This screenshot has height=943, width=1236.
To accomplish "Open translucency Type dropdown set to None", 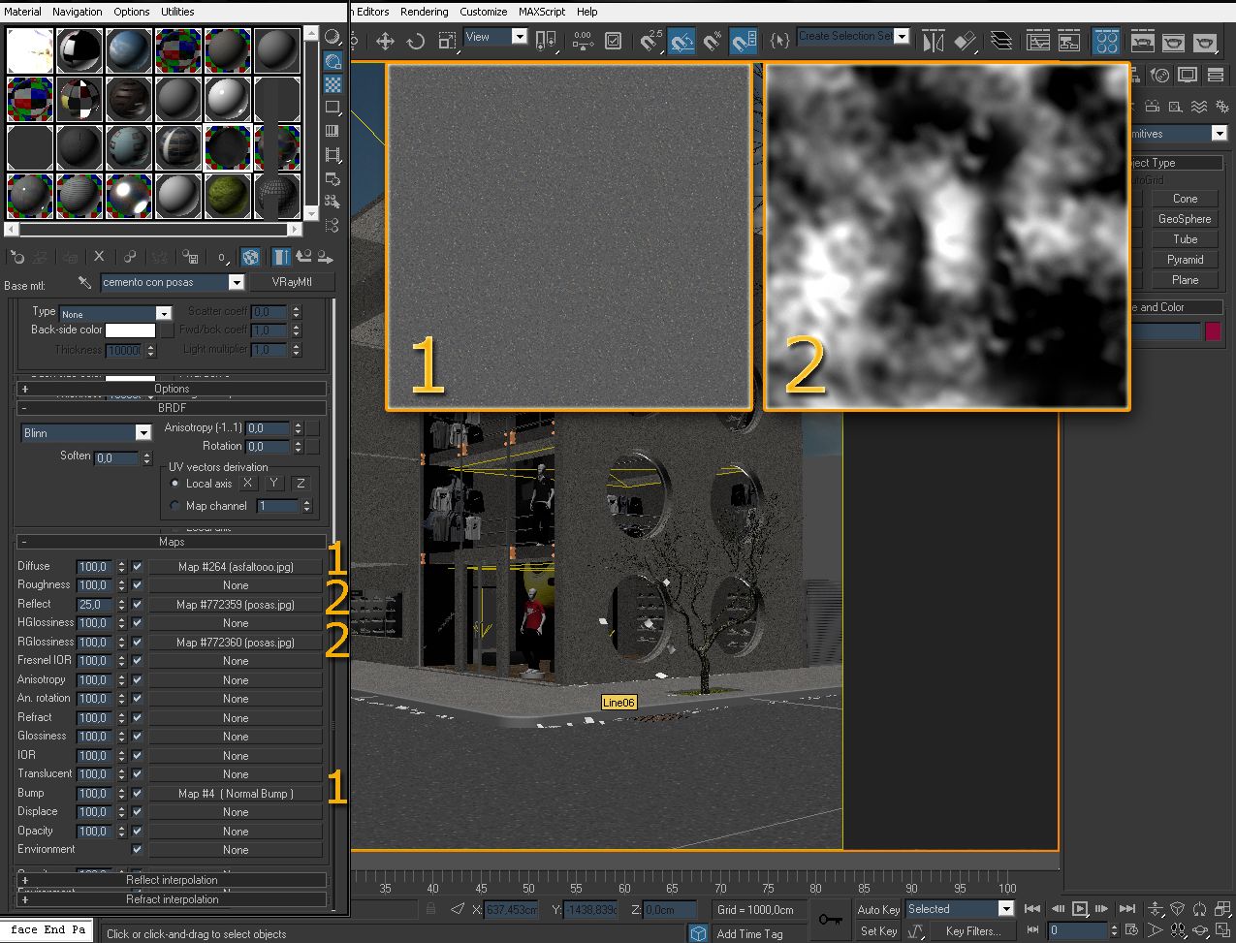I will 115,314.
